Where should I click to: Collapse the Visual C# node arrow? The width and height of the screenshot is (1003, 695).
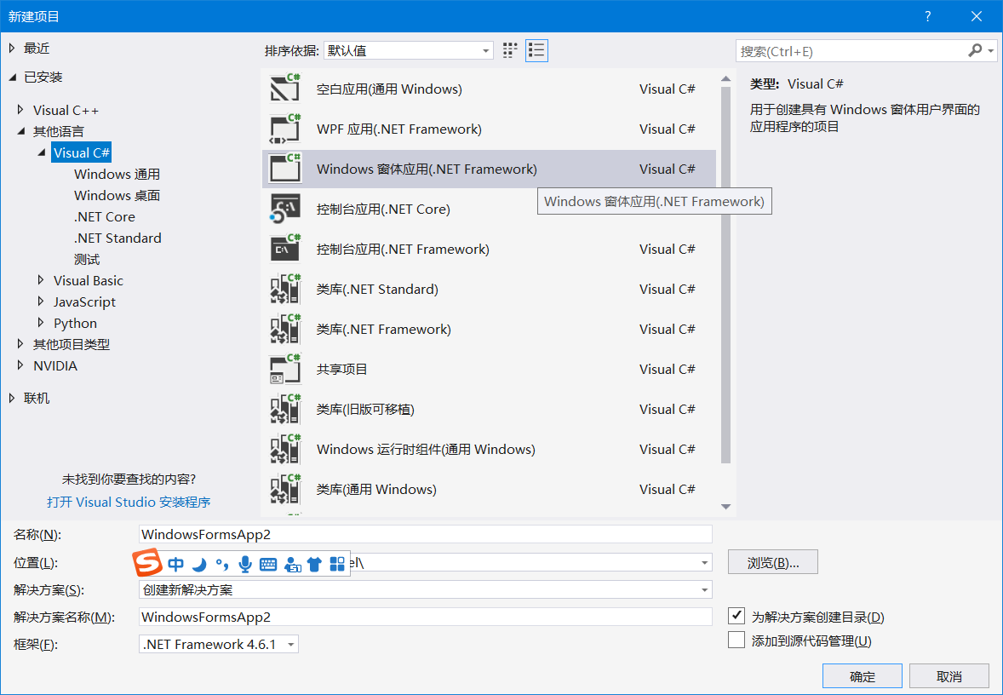pyautogui.click(x=42, y=152)
